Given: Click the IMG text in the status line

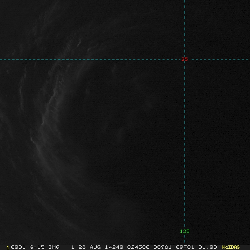Looking at the screenshot, I should [54, 247].
